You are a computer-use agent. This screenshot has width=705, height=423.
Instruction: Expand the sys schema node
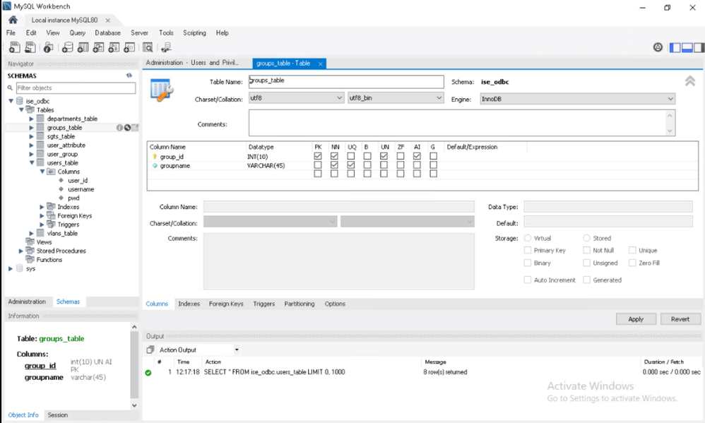point(11,268)
